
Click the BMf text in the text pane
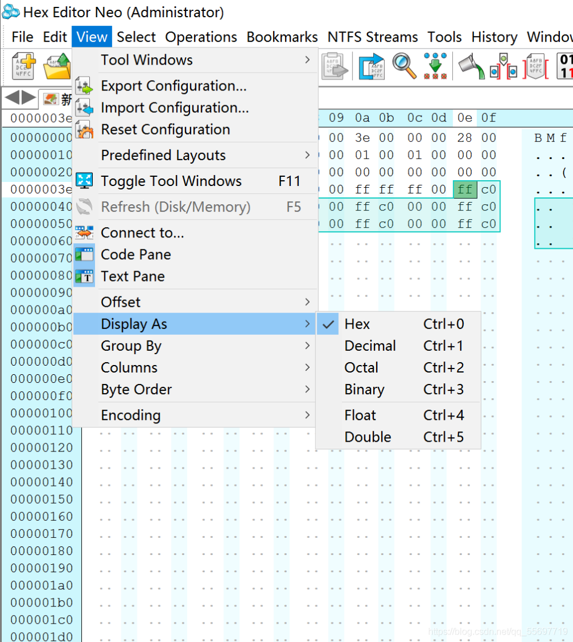(551, 138)
